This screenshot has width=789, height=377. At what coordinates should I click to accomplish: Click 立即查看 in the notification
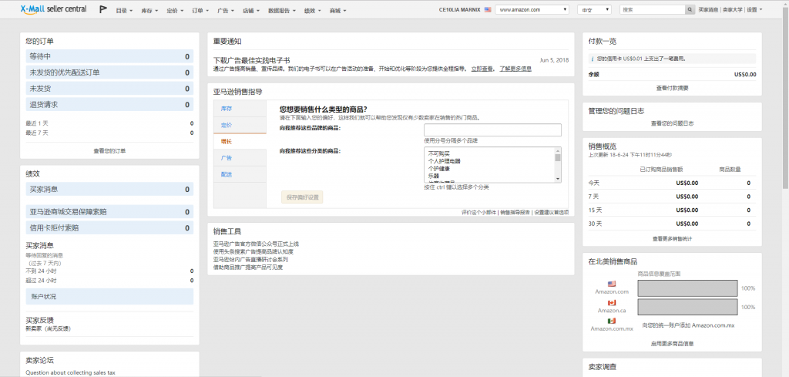(x=482, y=69)
